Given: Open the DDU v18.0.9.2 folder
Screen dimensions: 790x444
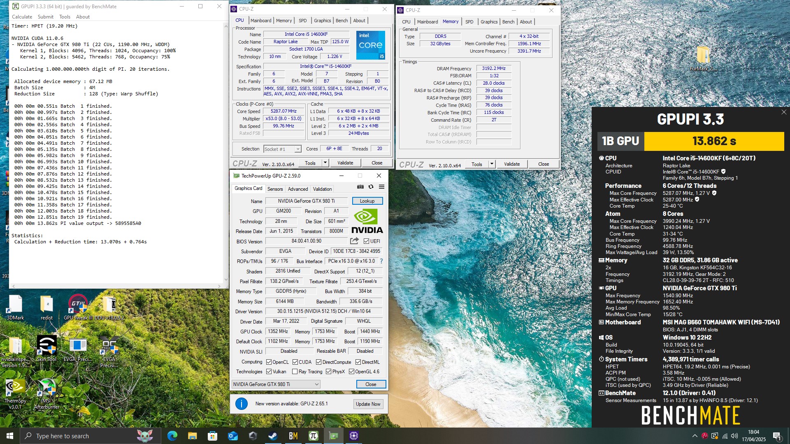Looking at the screenshot, I should pos(109,307).
